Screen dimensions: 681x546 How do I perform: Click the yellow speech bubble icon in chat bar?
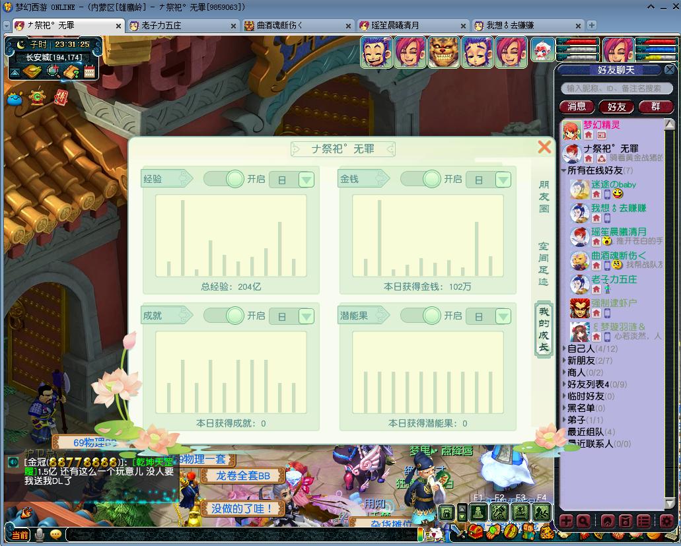55,535
